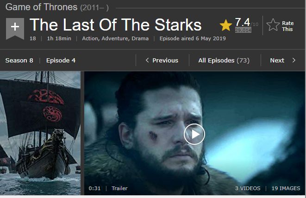Click the yellow rating star icon
The height and width of the screenshot is (198, 306).
pyautogui.click(x=226, y=25)
